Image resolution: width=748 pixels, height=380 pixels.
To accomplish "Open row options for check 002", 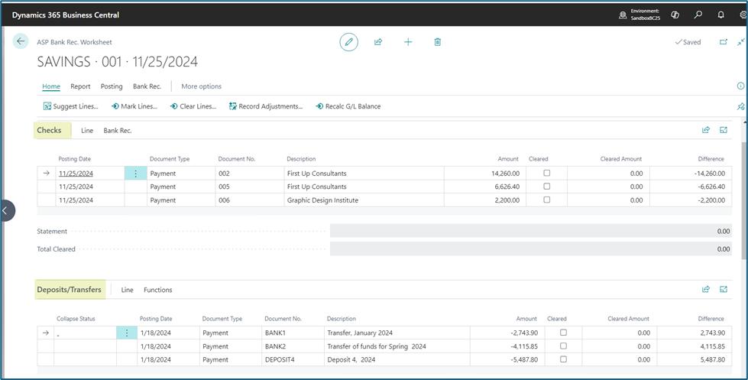I will (135, 174).
